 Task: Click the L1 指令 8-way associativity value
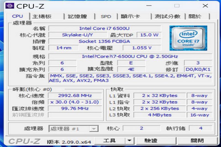(199, 102)
